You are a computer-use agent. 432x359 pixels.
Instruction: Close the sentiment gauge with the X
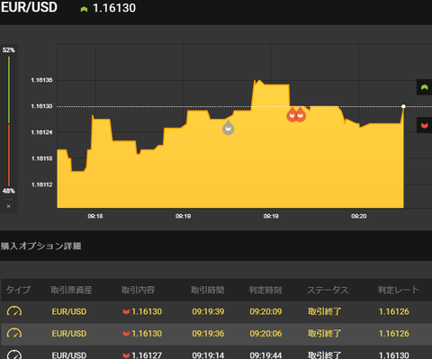9,206
